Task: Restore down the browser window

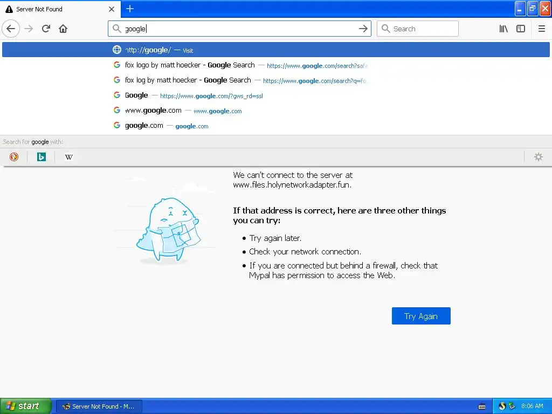Action: [533, 9]
